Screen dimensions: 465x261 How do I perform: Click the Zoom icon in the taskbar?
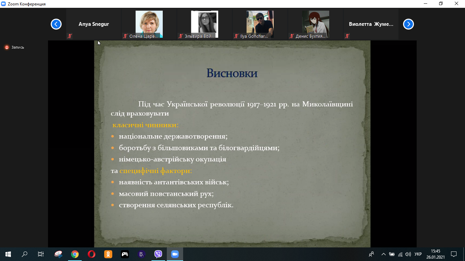tap(175, 254)
